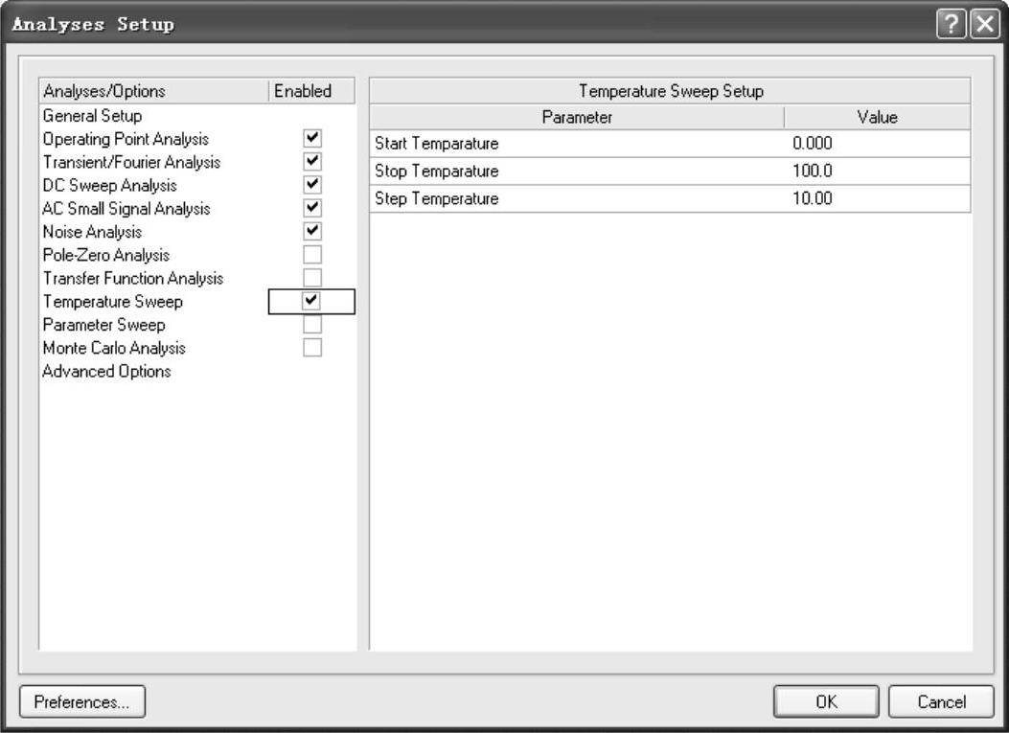Screen dimensions: 1009x733
Task: Click the Start Temparature parameter label
Action: click(436, 144)
